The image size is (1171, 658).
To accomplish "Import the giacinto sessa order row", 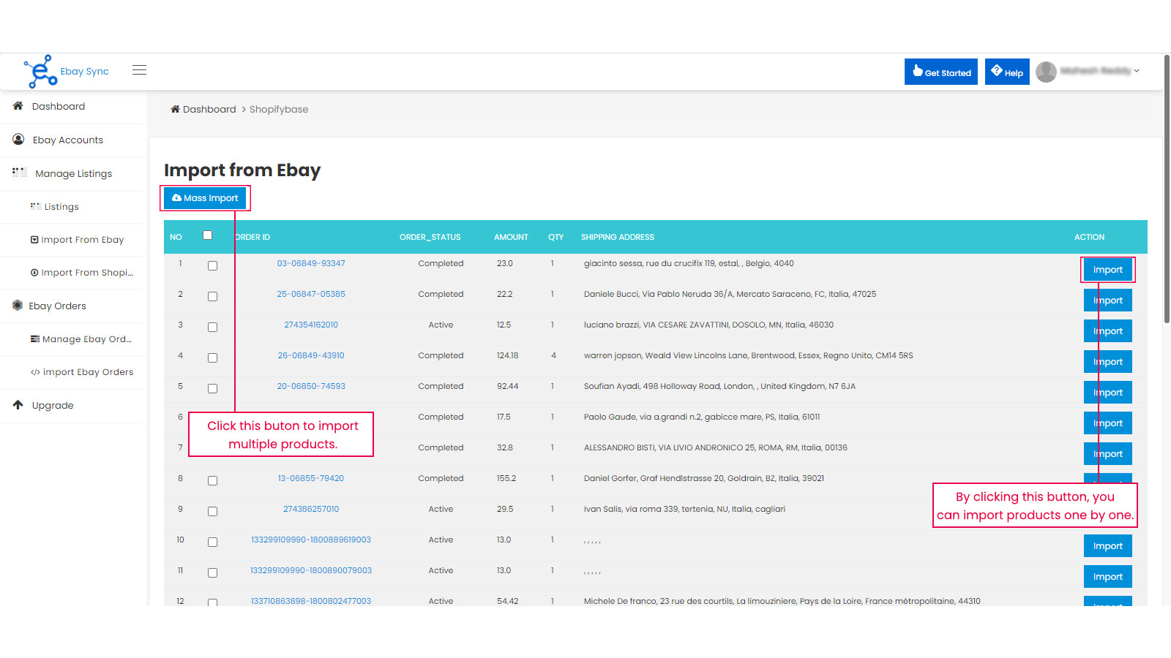I will click(x=1108, y=270).
